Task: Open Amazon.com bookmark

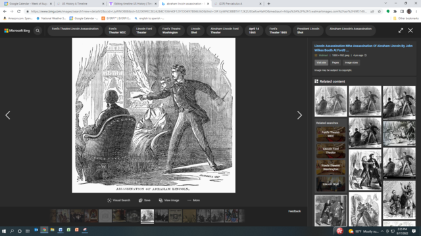Action: (x=18, y=18)
